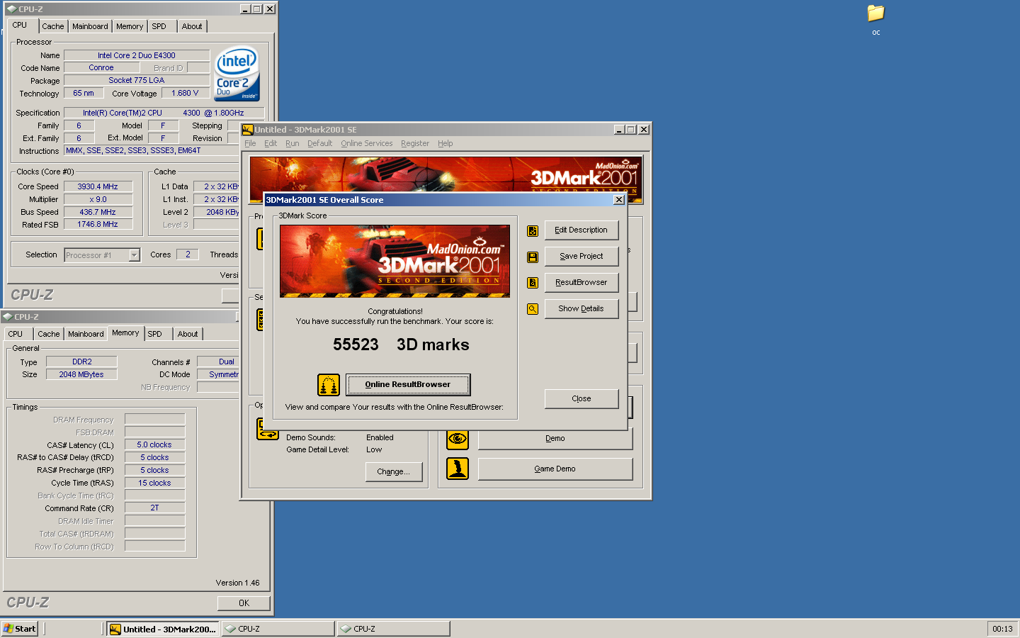
Task: Click the Windows Start button
Action: coord(19,629)
